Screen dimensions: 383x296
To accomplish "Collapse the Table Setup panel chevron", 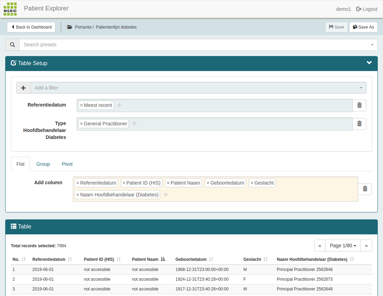I will [x=369, y=63].
